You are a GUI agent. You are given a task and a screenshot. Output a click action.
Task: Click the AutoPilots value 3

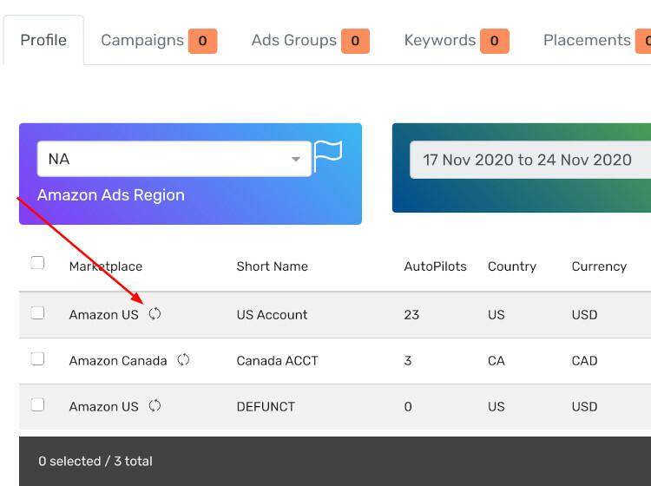(408, 361)
